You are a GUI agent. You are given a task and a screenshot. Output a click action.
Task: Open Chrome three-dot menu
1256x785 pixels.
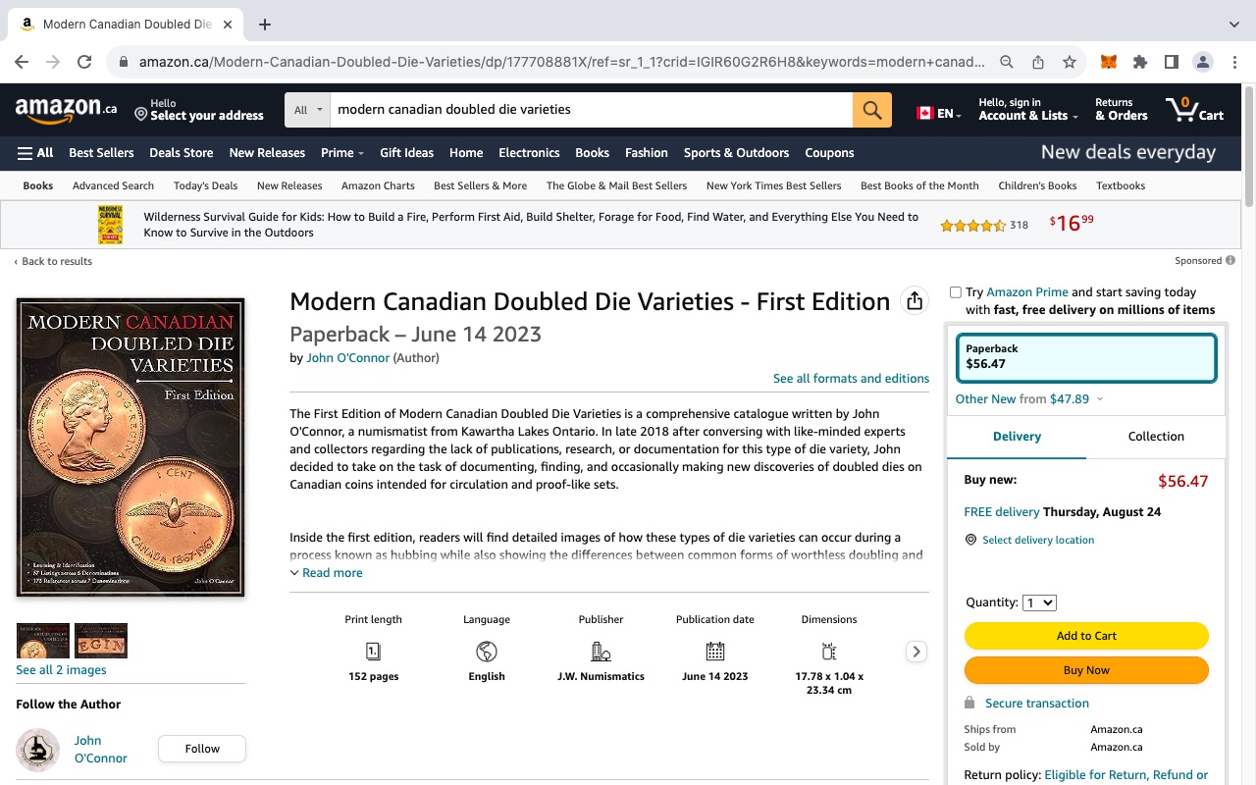pos(1234,62)
